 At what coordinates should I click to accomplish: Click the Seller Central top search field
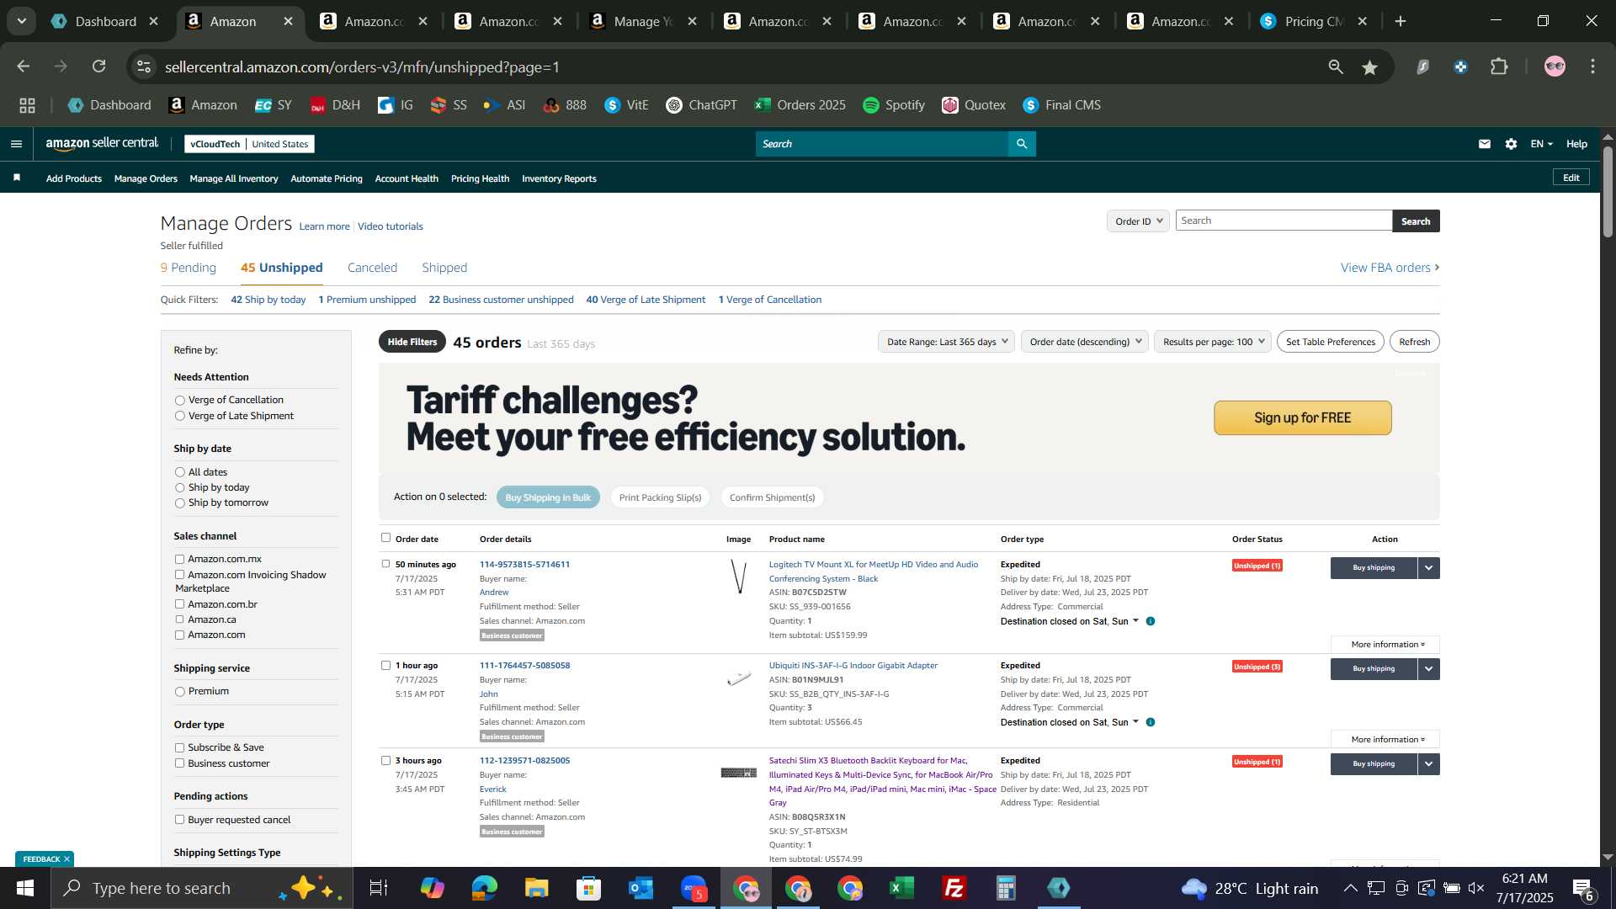[882, 144]
